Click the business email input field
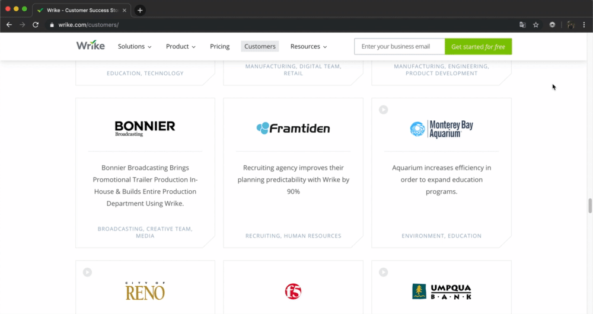This screenshot has width=593, height=314. [399, 47]
